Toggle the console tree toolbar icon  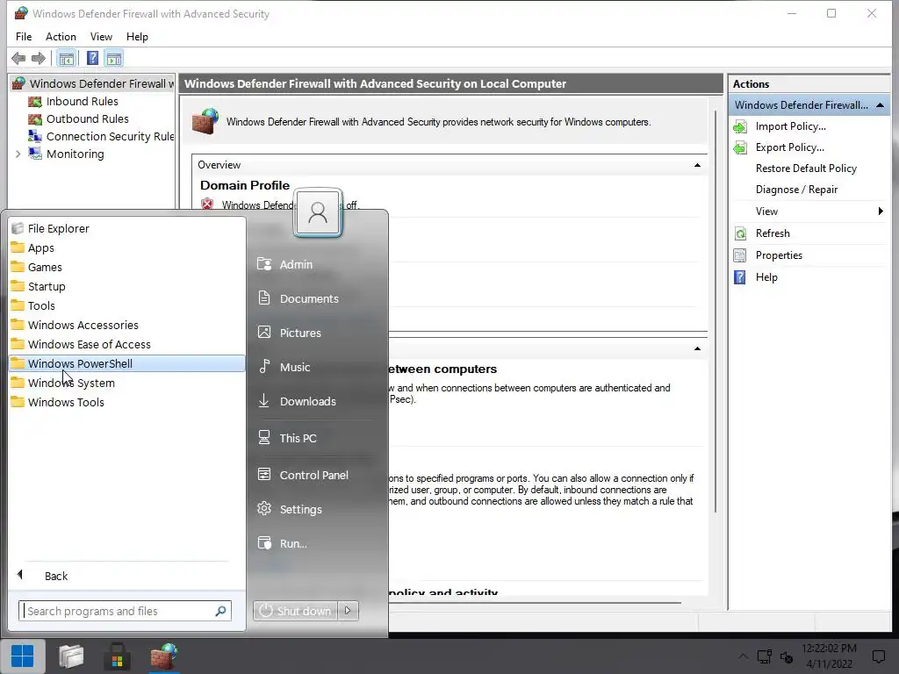[67, 58]
